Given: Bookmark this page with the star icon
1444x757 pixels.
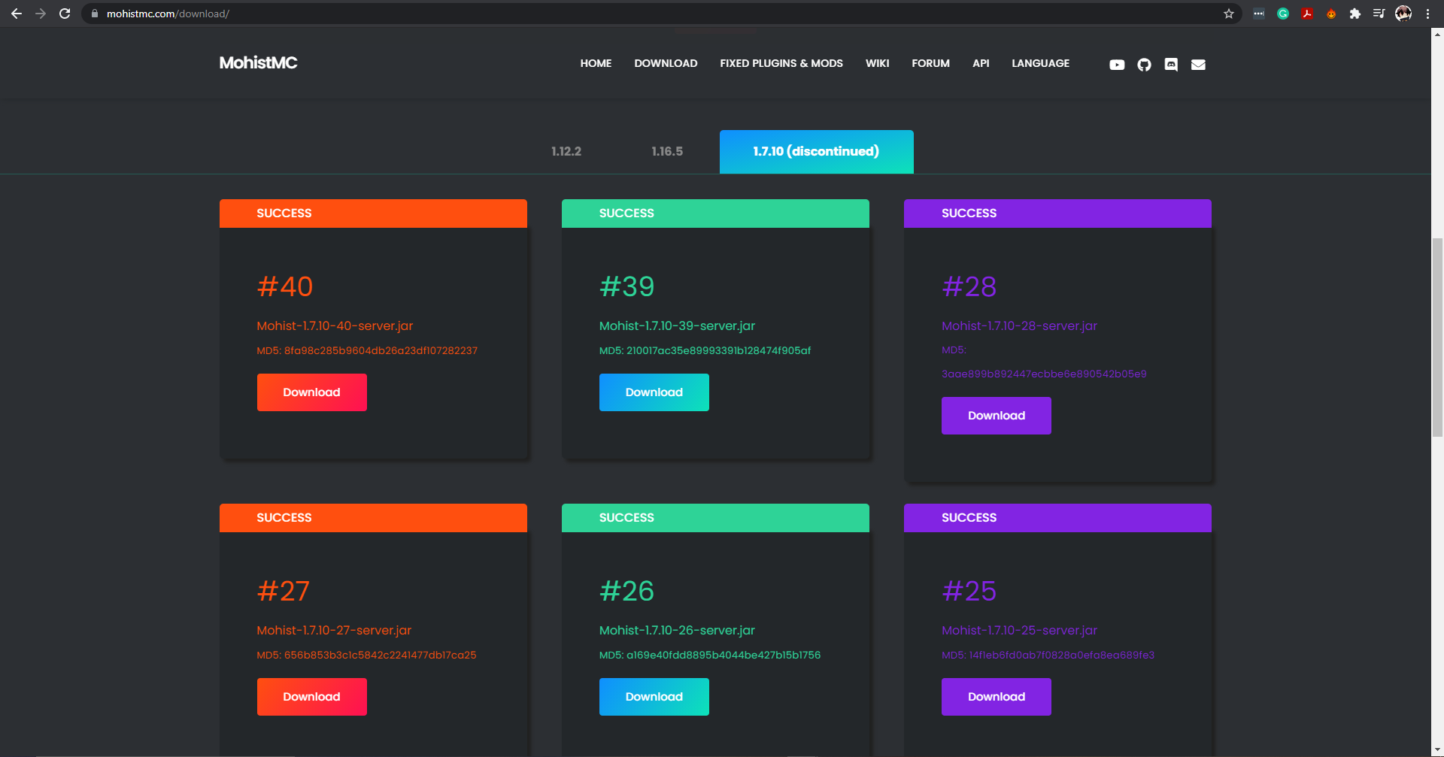Looking at the screenshot, I should [1229, 14].
